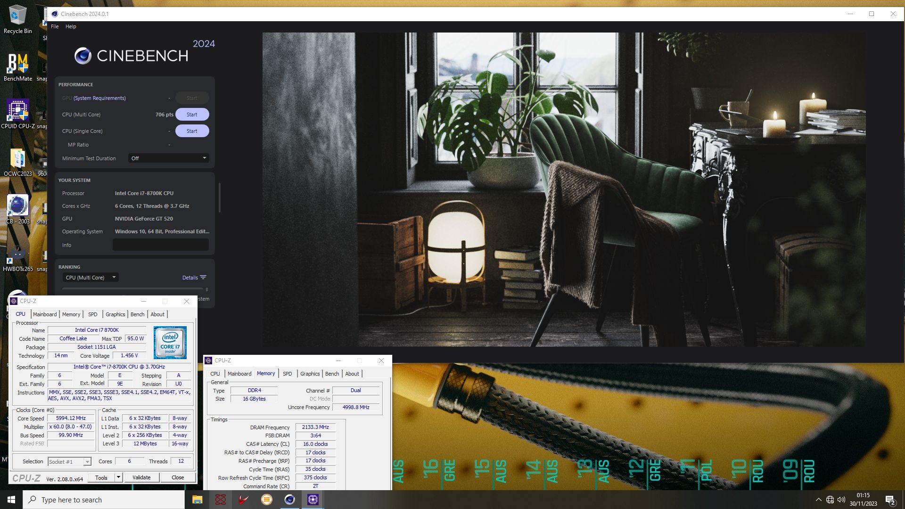Open the orange circle app on taskbar
The height and width of the screenshot is (509, 905).
tap(266, 500)
